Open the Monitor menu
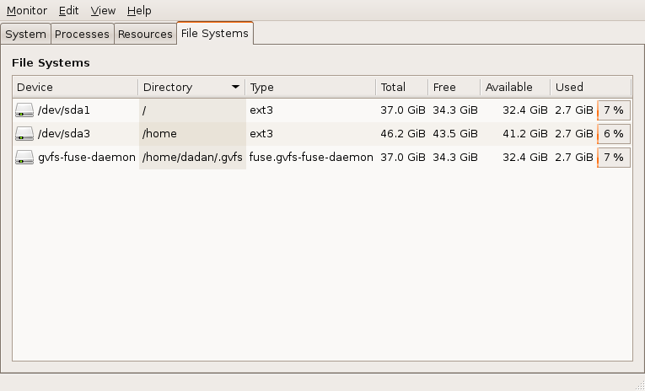This screenshot has width=645, height=391. [27, 11]
